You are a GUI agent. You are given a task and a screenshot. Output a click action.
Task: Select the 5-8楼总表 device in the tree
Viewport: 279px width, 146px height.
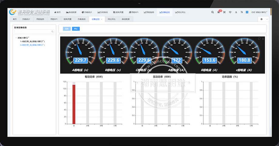click(x=32, y=45)
